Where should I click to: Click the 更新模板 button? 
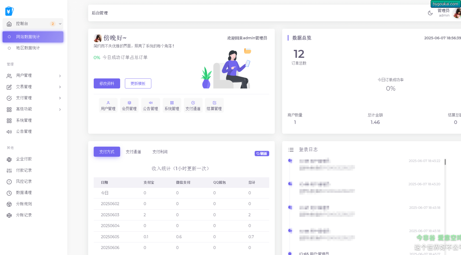138,84
